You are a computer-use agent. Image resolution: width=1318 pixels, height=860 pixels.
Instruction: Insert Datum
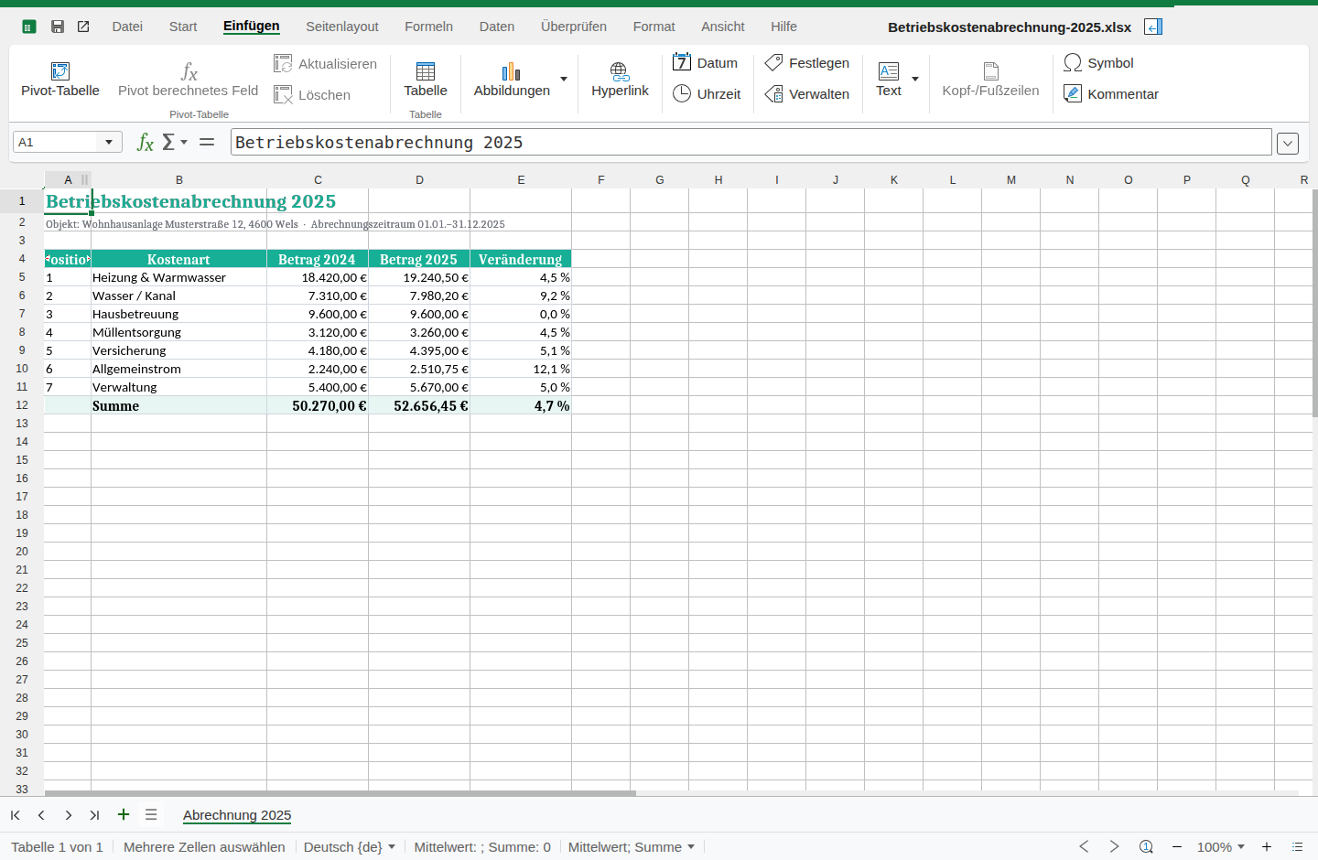tap(705, 62)
